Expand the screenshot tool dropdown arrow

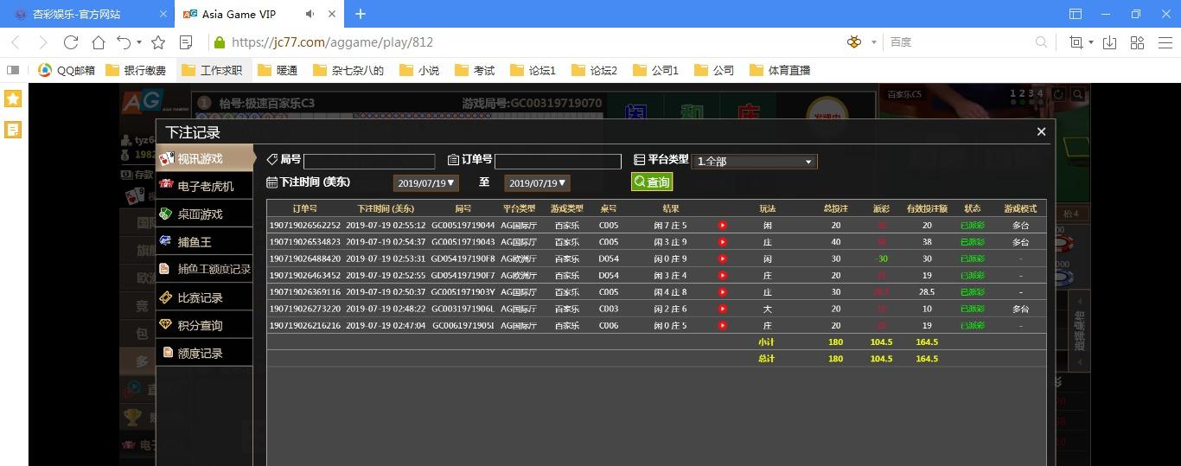coord(1090,41)
